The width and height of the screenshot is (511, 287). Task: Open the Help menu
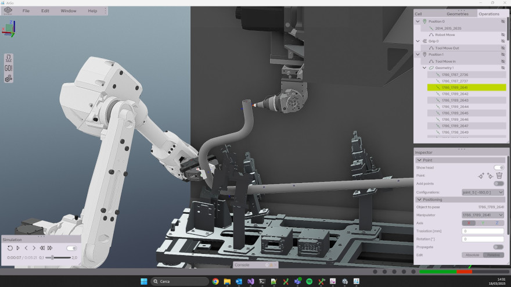(92, 11)
